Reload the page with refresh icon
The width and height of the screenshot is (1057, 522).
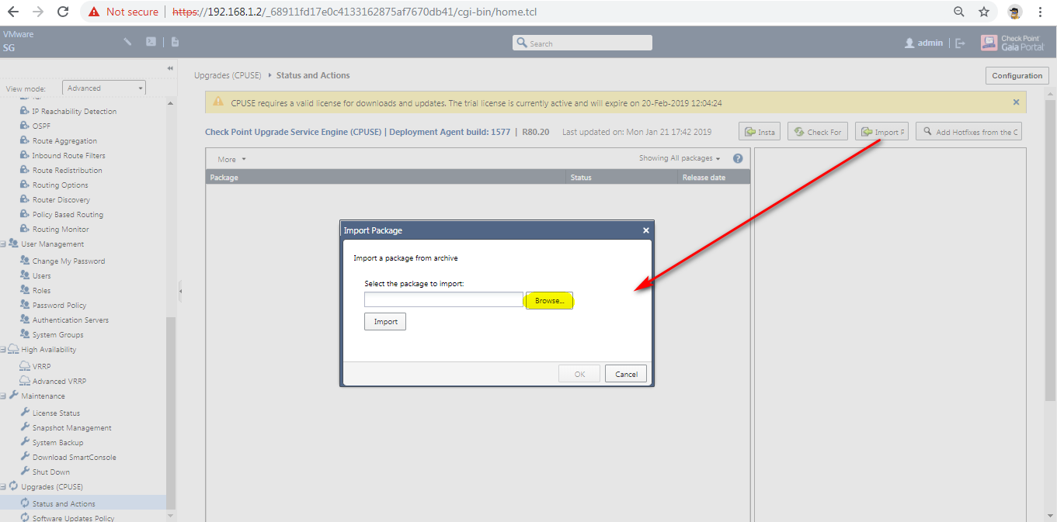click(x=63, y=12)
